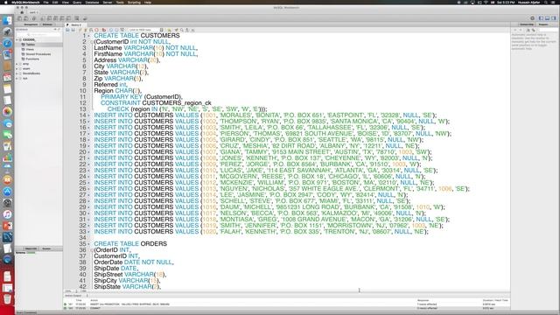
Task: Expand the sys schema
Action: [17, 78]
